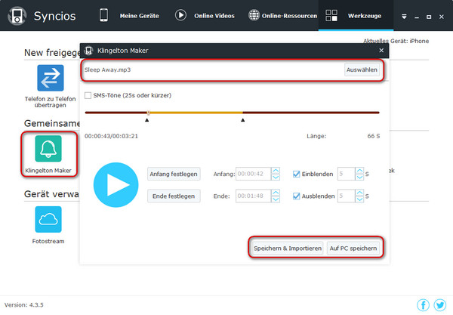453x315 pixels.
Task: Open the Fotostream cloud icon
Action: 48,219
